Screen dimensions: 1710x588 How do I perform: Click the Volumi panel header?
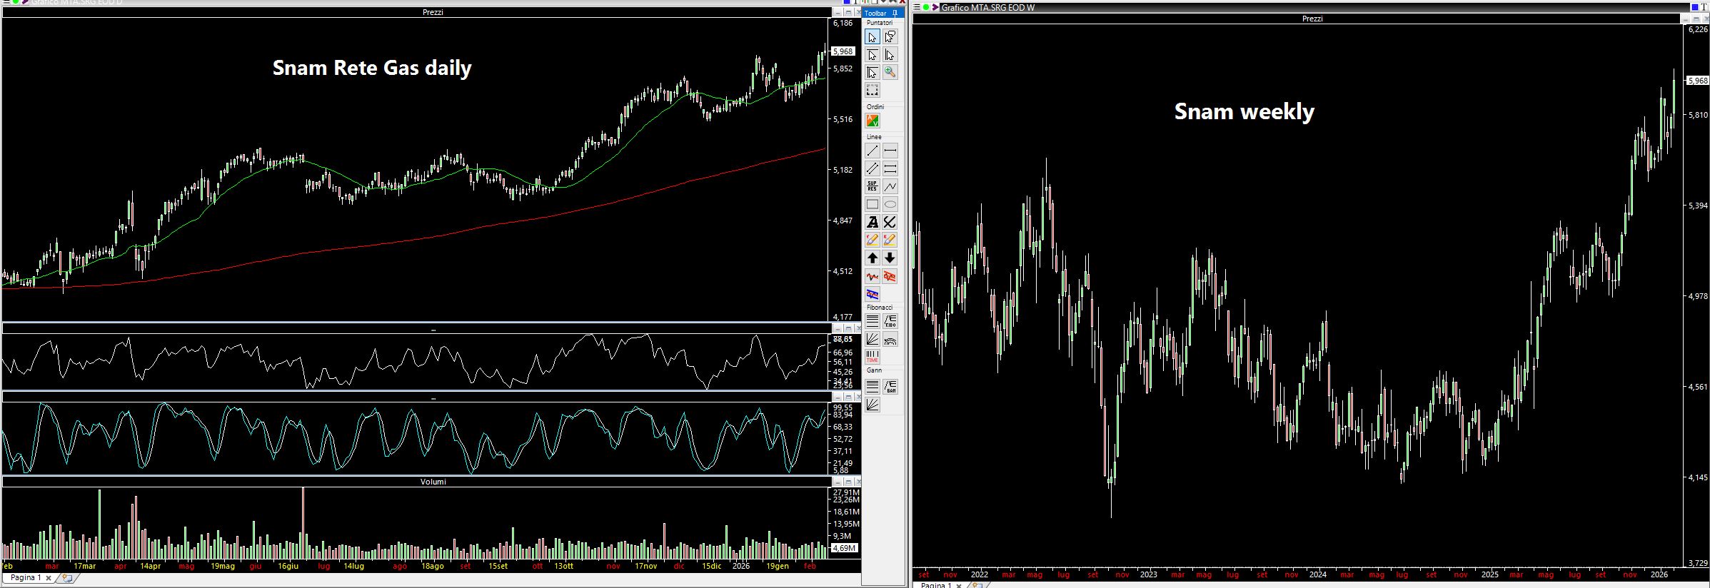(433, 482)
